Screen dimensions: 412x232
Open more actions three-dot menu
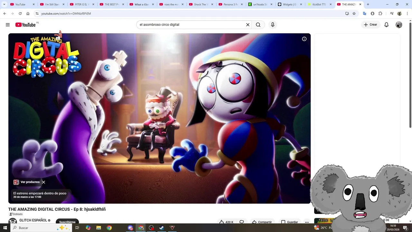(307, 222)
